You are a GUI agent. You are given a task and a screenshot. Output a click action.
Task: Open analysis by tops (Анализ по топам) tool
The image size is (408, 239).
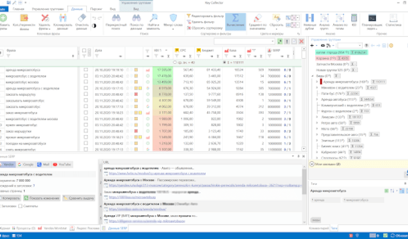[340, 22]
